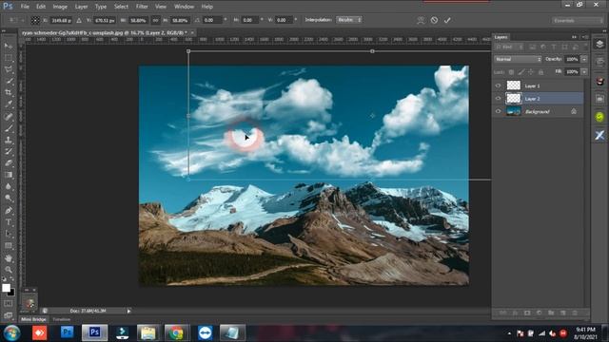Image resolution: width=609 pixels, height=342 pixels.
Task: Expand the status bar info arrow
Action: point(129,311)
